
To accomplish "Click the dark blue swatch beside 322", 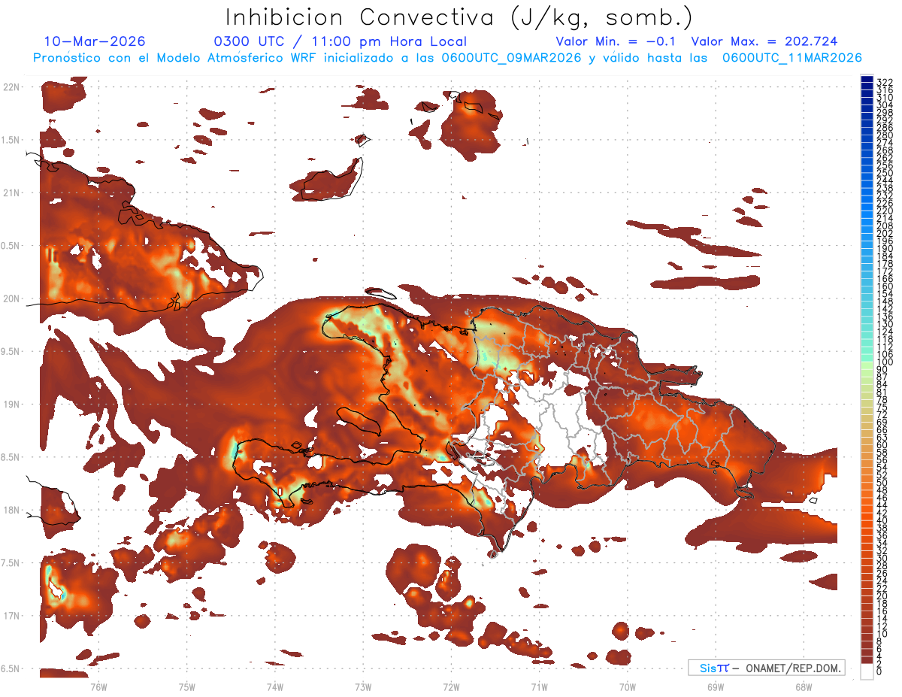I will click(867, 80).
